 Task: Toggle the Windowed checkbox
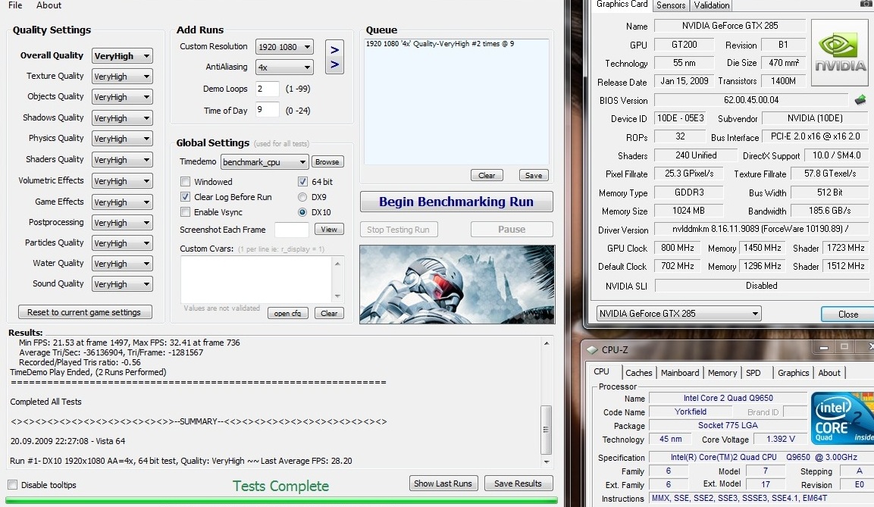tap(186, 182)
